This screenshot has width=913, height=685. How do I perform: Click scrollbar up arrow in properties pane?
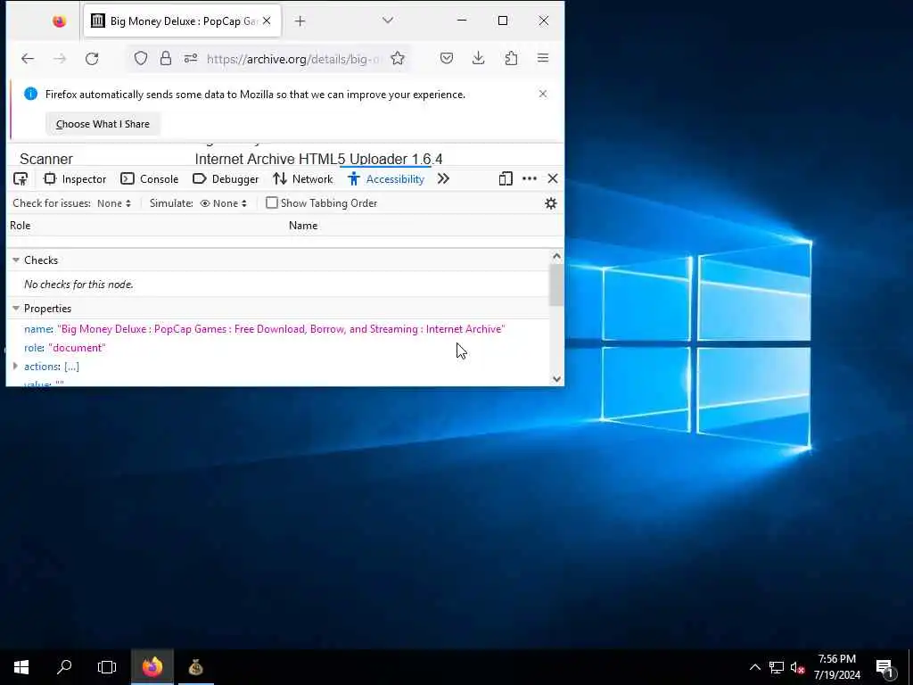click(556, 256)
